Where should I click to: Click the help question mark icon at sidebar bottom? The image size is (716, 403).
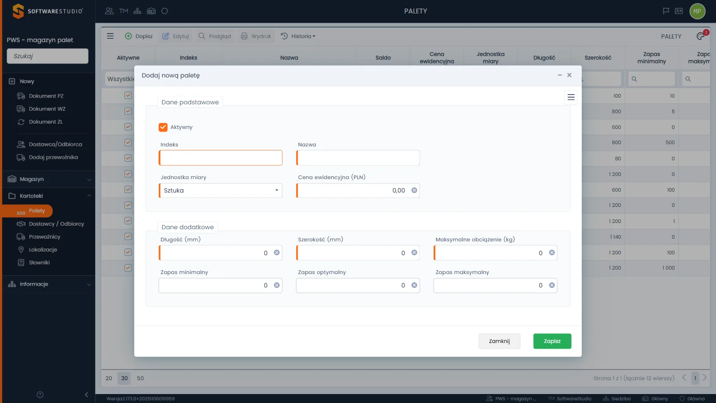pyautogui.click(x=40, y=394)
